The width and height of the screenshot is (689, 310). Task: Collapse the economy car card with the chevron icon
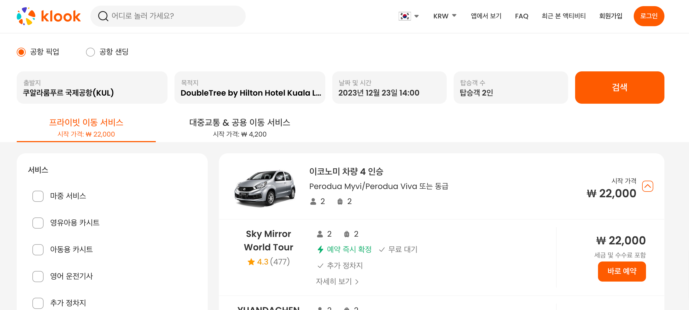[x=647, y=186]
